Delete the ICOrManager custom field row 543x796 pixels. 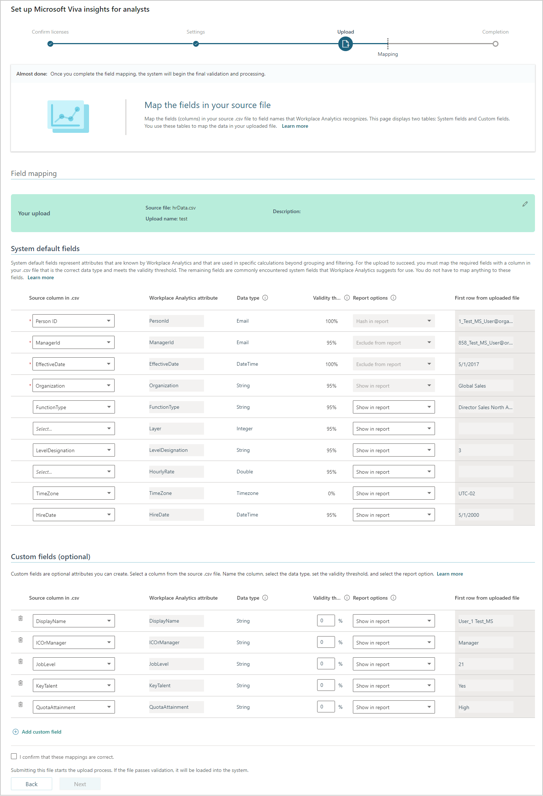point(20,640)
